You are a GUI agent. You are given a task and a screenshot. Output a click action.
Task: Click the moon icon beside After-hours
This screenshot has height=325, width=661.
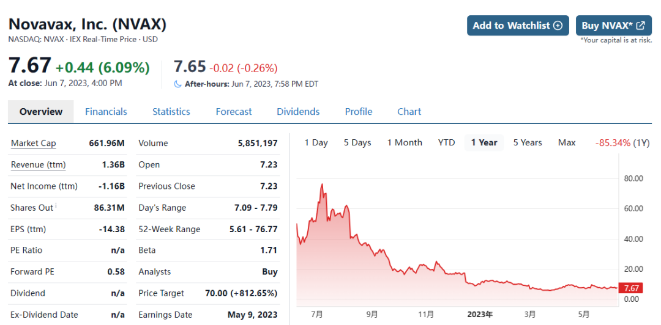click(178, 84)
